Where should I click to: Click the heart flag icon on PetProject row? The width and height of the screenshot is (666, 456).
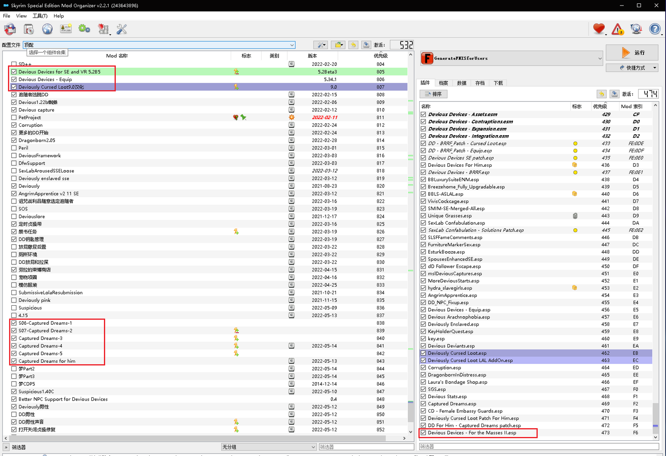click(x=236, y=117)
